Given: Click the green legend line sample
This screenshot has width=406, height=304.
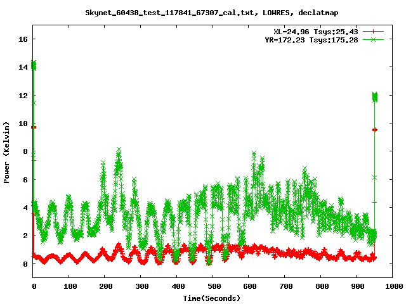Looking at the screenshot, I should pyautogui.click(x=373, y=39).
